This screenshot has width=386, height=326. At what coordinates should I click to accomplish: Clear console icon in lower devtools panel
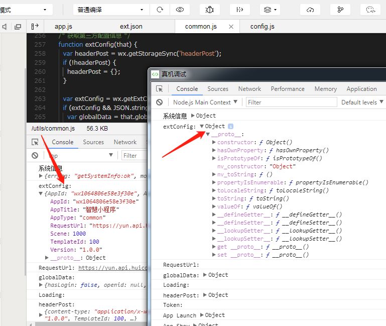[35, 155]
